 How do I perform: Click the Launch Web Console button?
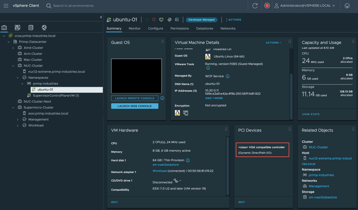[135, 106]
